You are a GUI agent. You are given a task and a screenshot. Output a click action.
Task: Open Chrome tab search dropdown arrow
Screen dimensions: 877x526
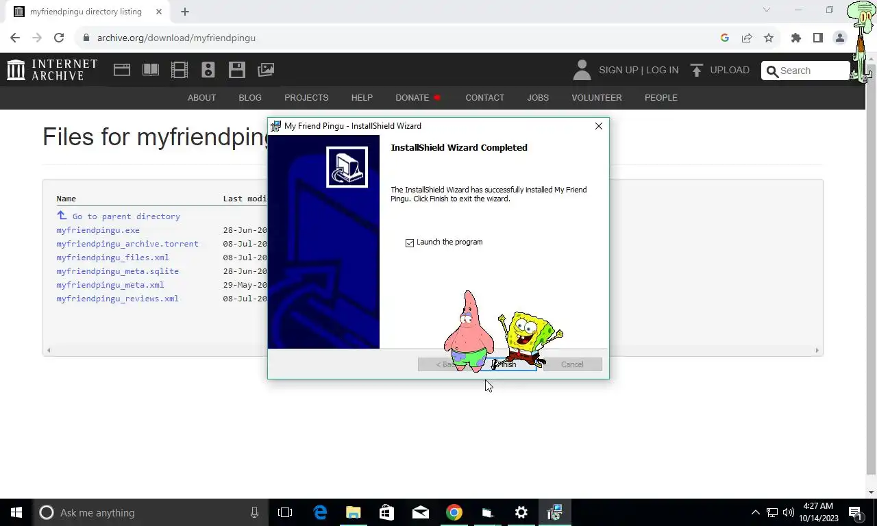point(767,10)
